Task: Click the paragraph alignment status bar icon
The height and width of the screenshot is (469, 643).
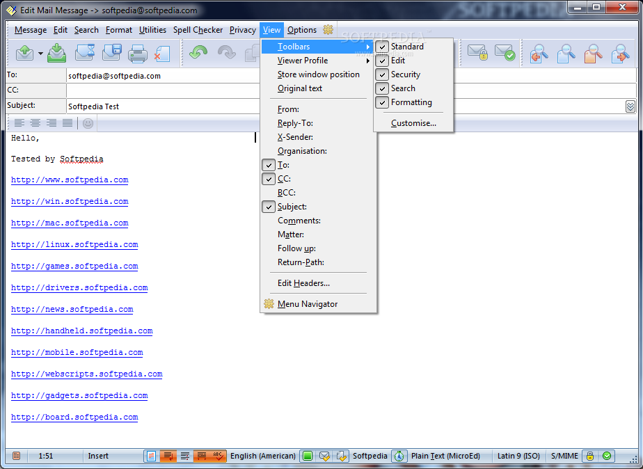Action: (x=185, y=456)
